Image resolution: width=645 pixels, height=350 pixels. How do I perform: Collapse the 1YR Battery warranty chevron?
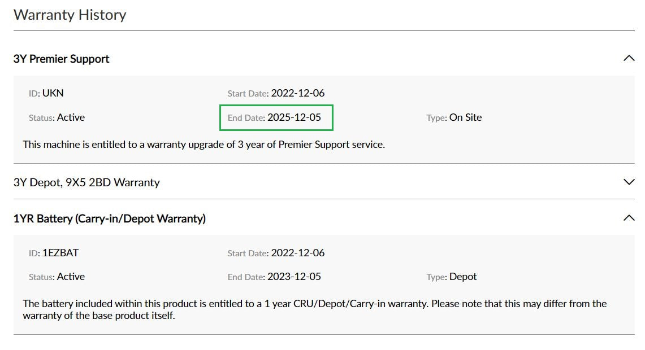(x=628, y=218)
